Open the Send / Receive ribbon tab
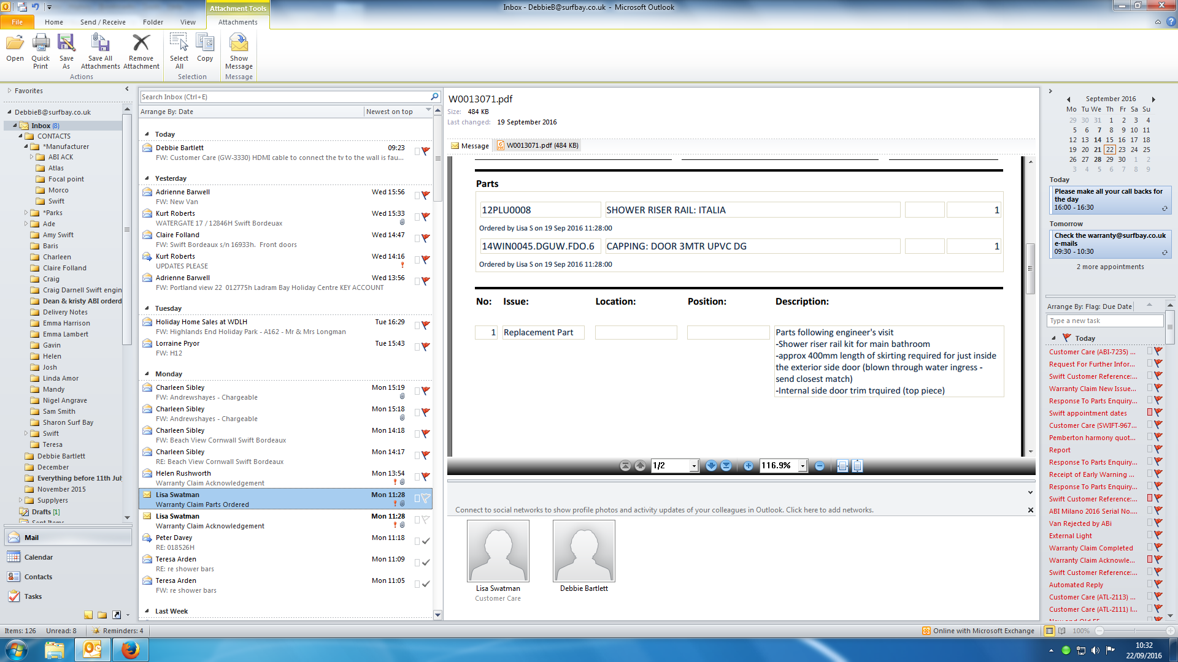Image resolution: width=1178 pixels, height=662 pixels. pos(102,22)
